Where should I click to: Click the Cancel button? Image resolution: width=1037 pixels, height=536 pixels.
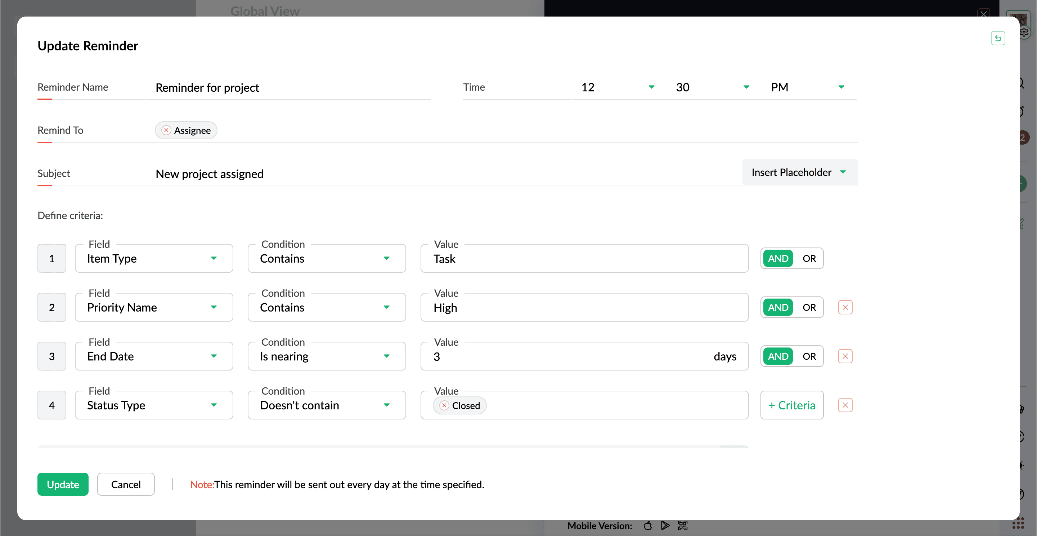[126, 484]
